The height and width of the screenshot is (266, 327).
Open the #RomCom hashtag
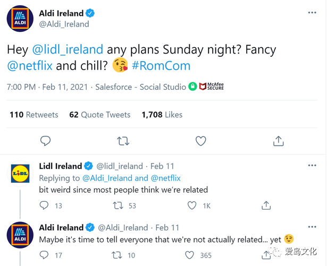tap(161, 66)
